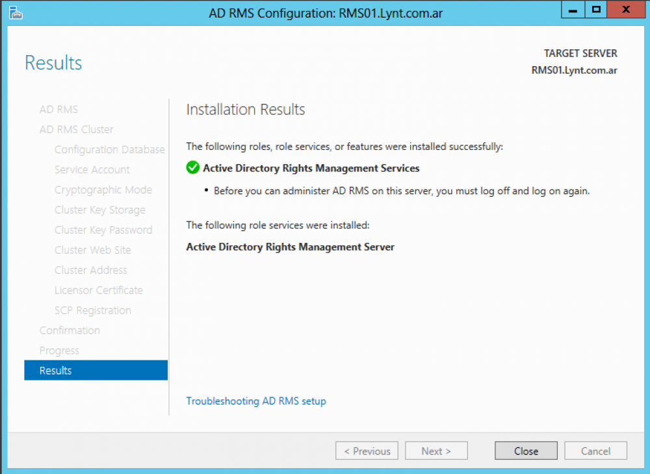Image resolution: width=650 pixels, height=474 pixels.
Task: Select the Cluster Web Site step
Action: 92,250
